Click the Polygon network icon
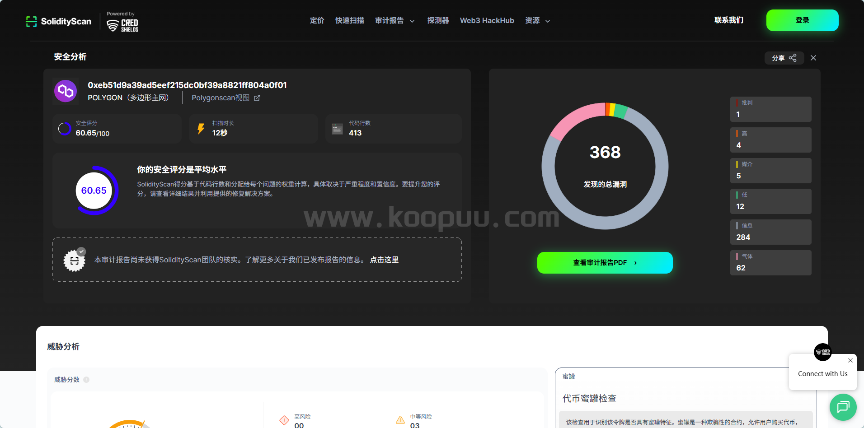 tap(66, 91)
